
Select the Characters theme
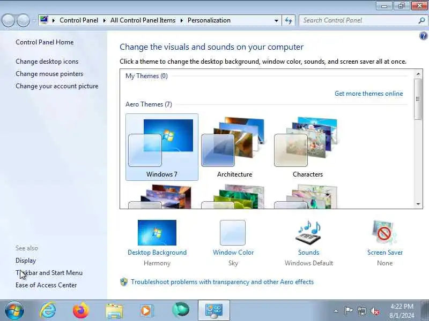[307, 147]
